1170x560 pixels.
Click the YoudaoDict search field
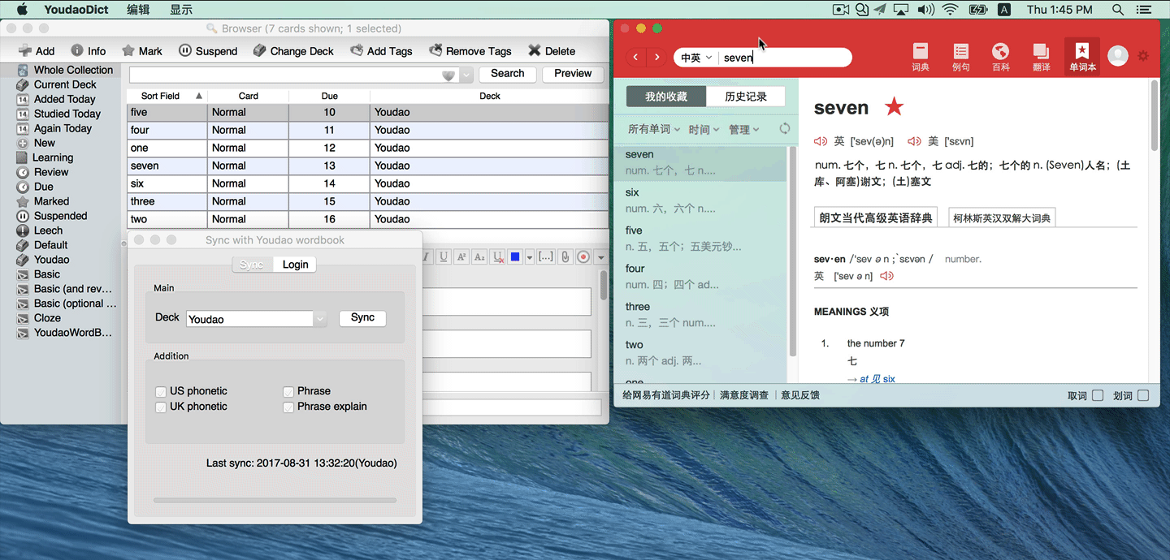point(785,58)
